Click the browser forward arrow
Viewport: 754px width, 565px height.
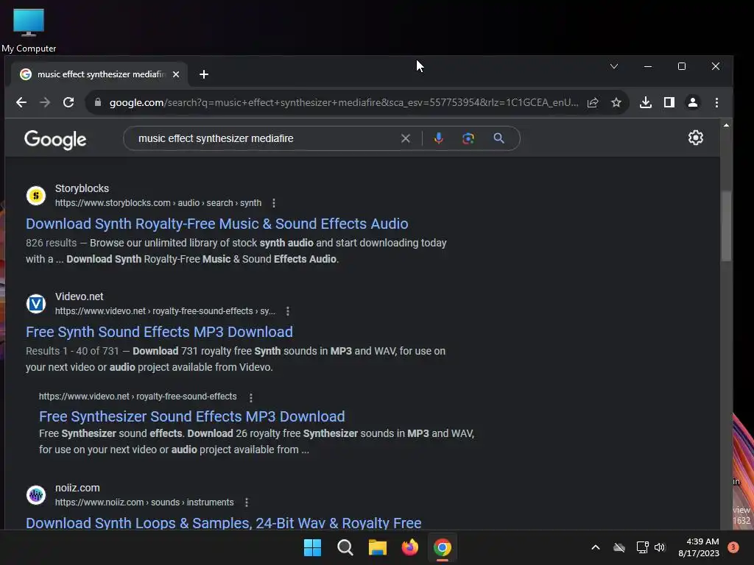(45, 102)
